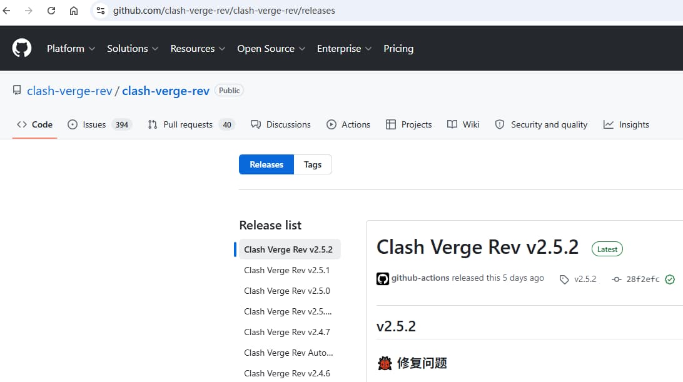Switch to the Tags view
683x382 pixels.
(x=313, y=164)
